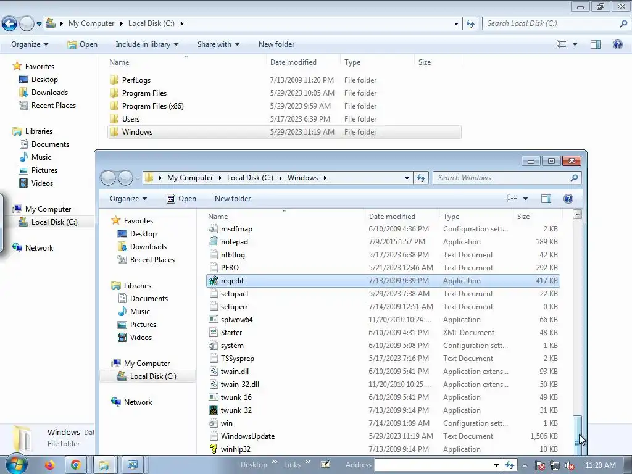Viewport: 632px width, 474px height.
Task: Click the Search Local Disk (C:) field
Action: (551, 24)
